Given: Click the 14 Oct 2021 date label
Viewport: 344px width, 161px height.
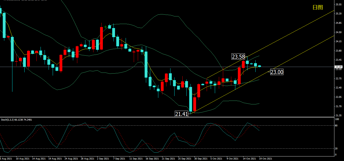Looking at the screenshot, I should tap(250, 159).
